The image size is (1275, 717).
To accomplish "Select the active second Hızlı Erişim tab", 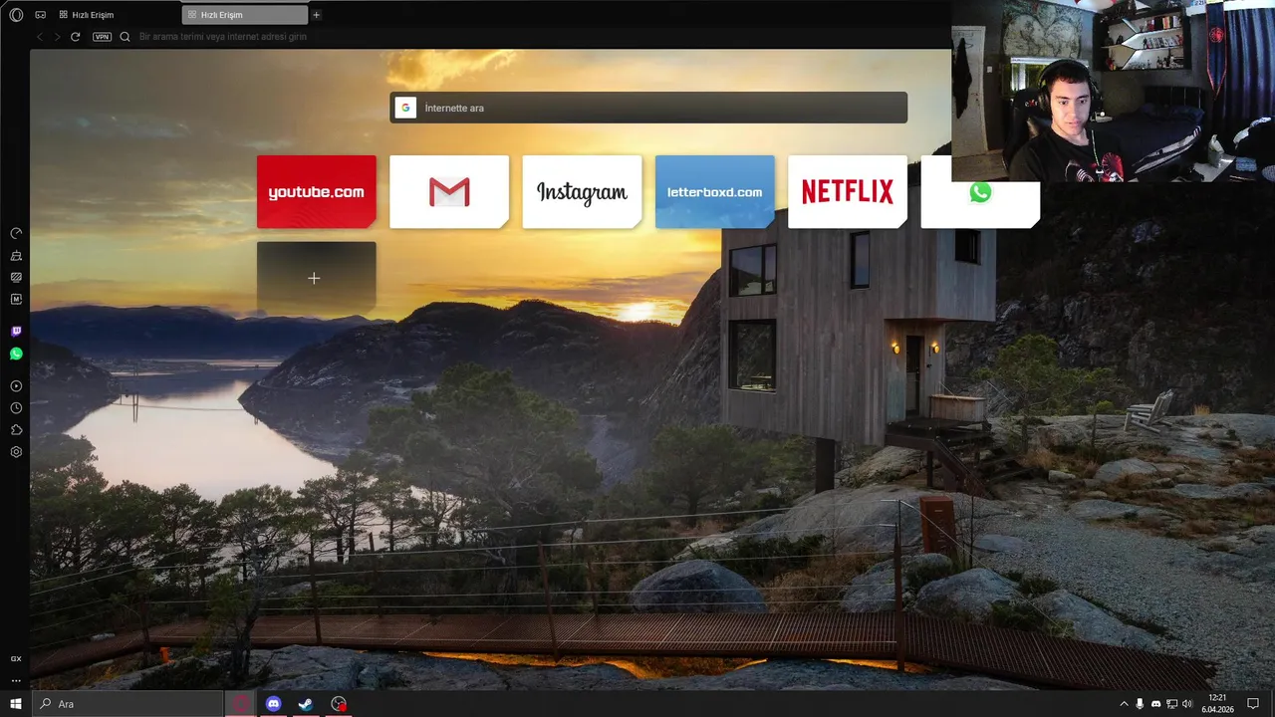I will click(x=245, y=15).
